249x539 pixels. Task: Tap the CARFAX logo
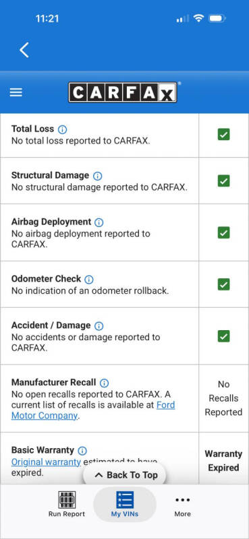coord(123,92)
